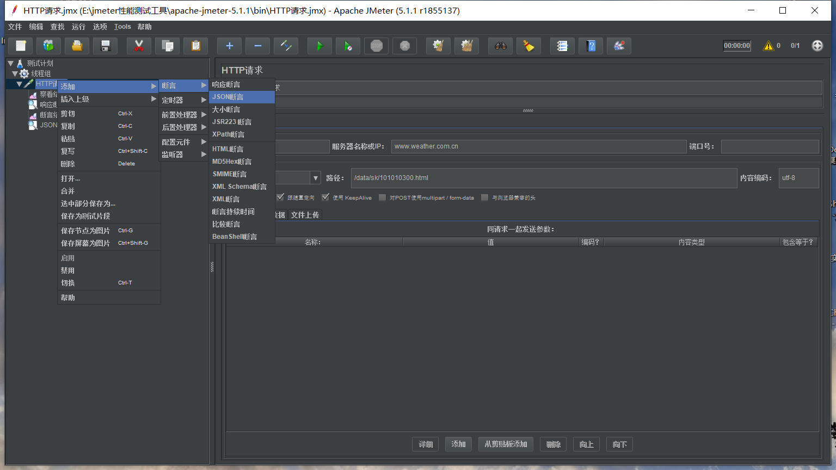Click the Reset Search brush icon
This screenshot has width=836, height=470.
(x=529, y=46)
